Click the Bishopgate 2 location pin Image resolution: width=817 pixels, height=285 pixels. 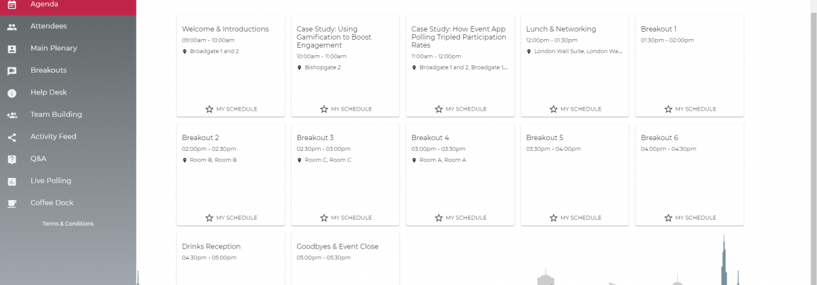click(300, 67)
